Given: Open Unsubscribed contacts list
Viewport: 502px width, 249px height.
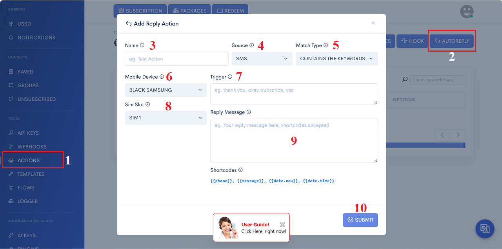Looking at the screenshot, I should pos(36,99).
